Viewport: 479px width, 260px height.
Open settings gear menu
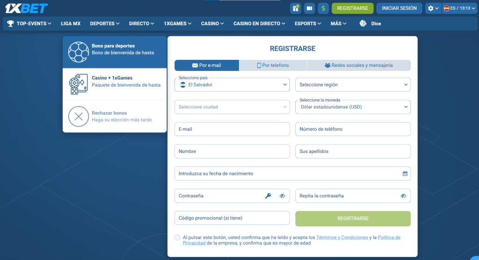coord(433,8)
